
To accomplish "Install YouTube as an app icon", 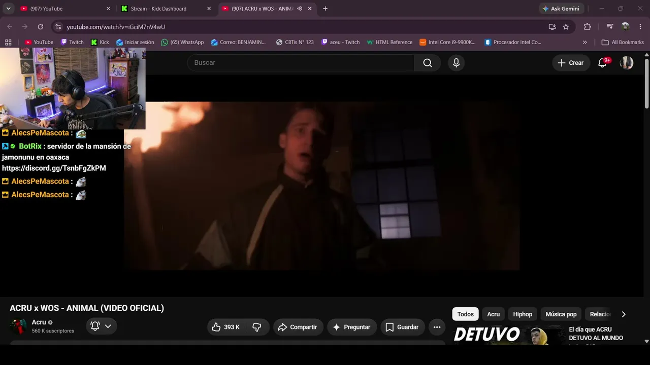I will [x=552, y=27].
